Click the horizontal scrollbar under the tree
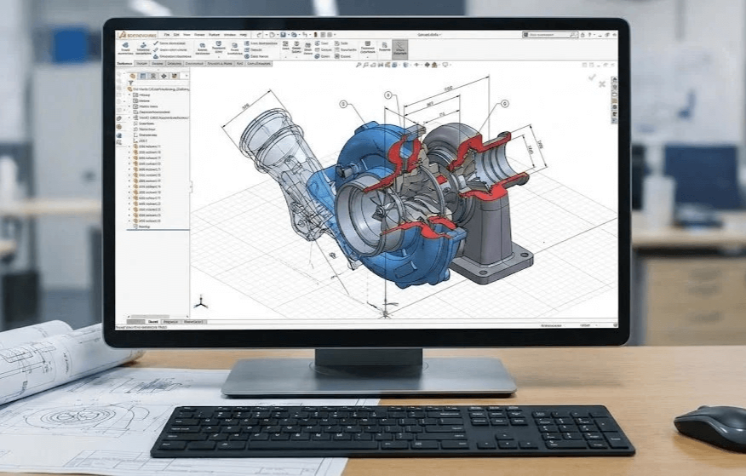Screen dimensions: 746x476 (x=151, y=316)
